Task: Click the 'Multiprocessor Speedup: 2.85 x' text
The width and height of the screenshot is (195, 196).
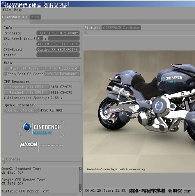Action: [33, 98]
